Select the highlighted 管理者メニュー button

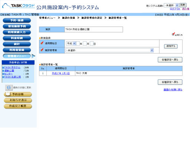point(17,56)
